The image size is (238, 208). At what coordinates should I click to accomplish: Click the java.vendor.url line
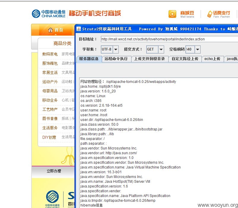(109, 153)
